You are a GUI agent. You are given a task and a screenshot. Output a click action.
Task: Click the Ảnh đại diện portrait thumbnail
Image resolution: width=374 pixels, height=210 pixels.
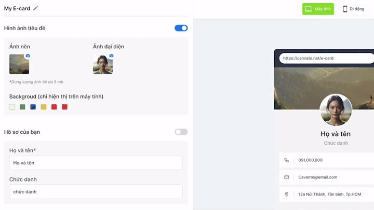(x=102, y=65)
